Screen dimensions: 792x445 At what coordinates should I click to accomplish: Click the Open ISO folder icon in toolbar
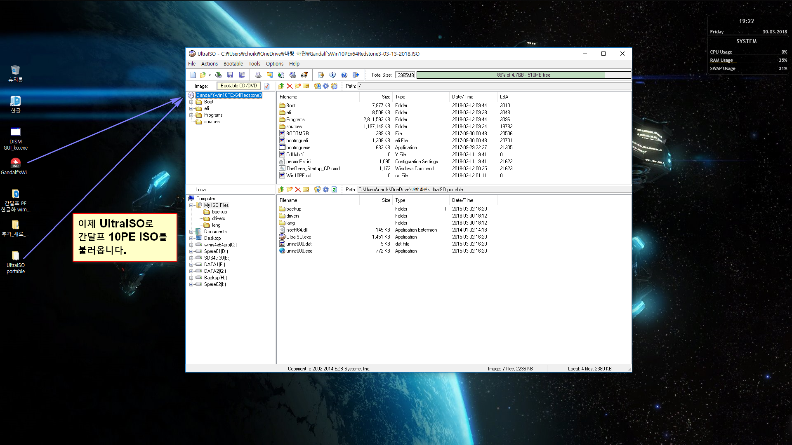pyautogui.click(x=203, y=75)
